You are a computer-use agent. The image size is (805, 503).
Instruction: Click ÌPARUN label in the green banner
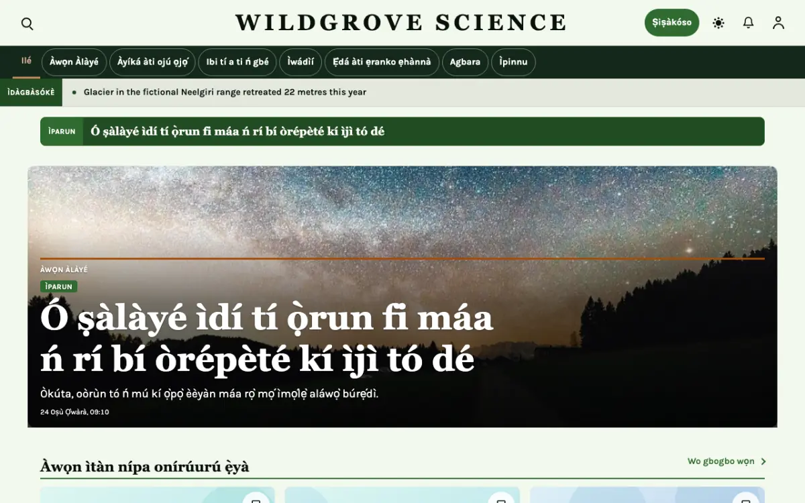click(x=62, y=131)
